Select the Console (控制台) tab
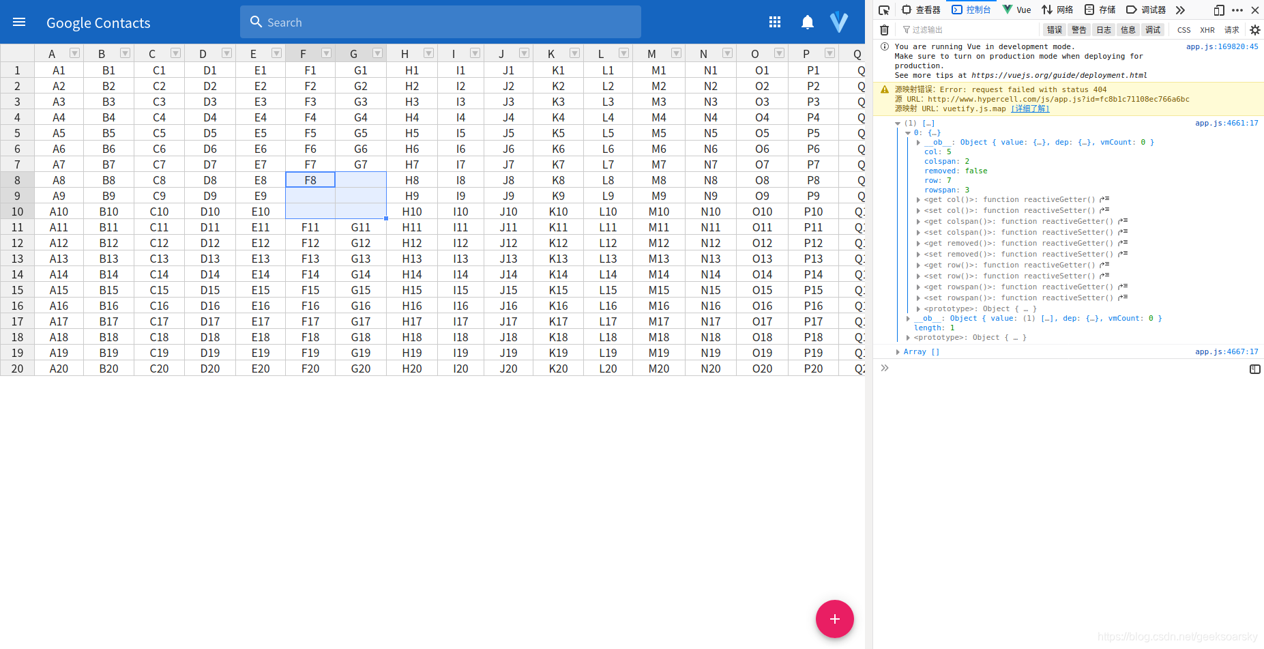The height and width of the screenshot is (649, 1264). (x=971, y=10)
